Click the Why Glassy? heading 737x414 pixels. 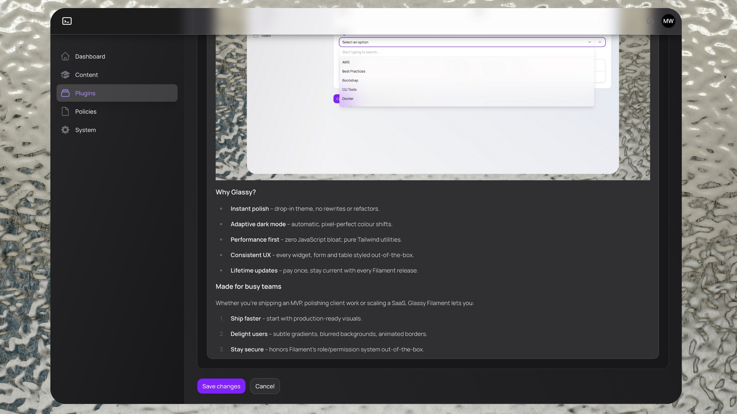[x=235, y=192]
